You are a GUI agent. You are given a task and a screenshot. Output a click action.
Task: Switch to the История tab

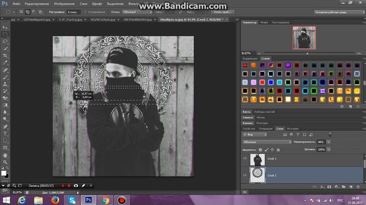[293, 129]
